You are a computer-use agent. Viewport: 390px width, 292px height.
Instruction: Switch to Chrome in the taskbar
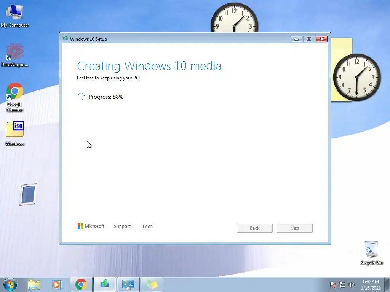pos(81,284)
